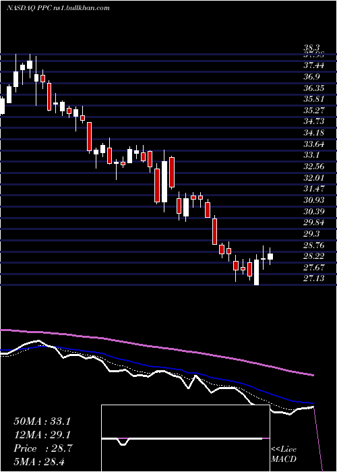Select the 32.56 price axis label
This screenshot has width=337, height=472.
[x=313, y=167]
